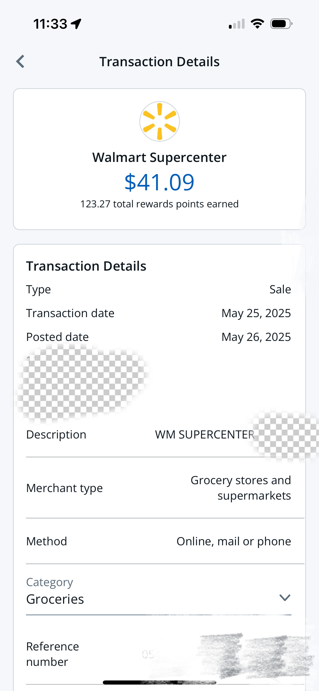
Task: Tap the Wi-Fi status icon
Action: tap(257, 24)
